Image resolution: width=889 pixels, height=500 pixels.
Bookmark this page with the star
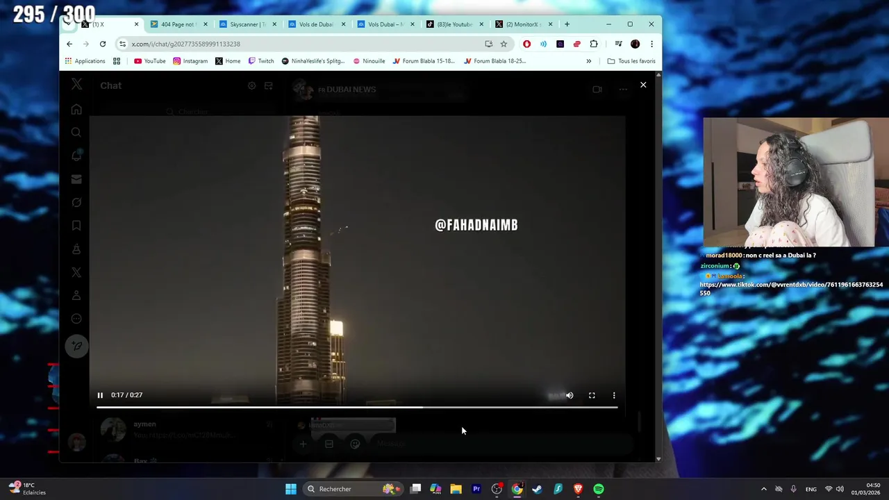(504, 44)
